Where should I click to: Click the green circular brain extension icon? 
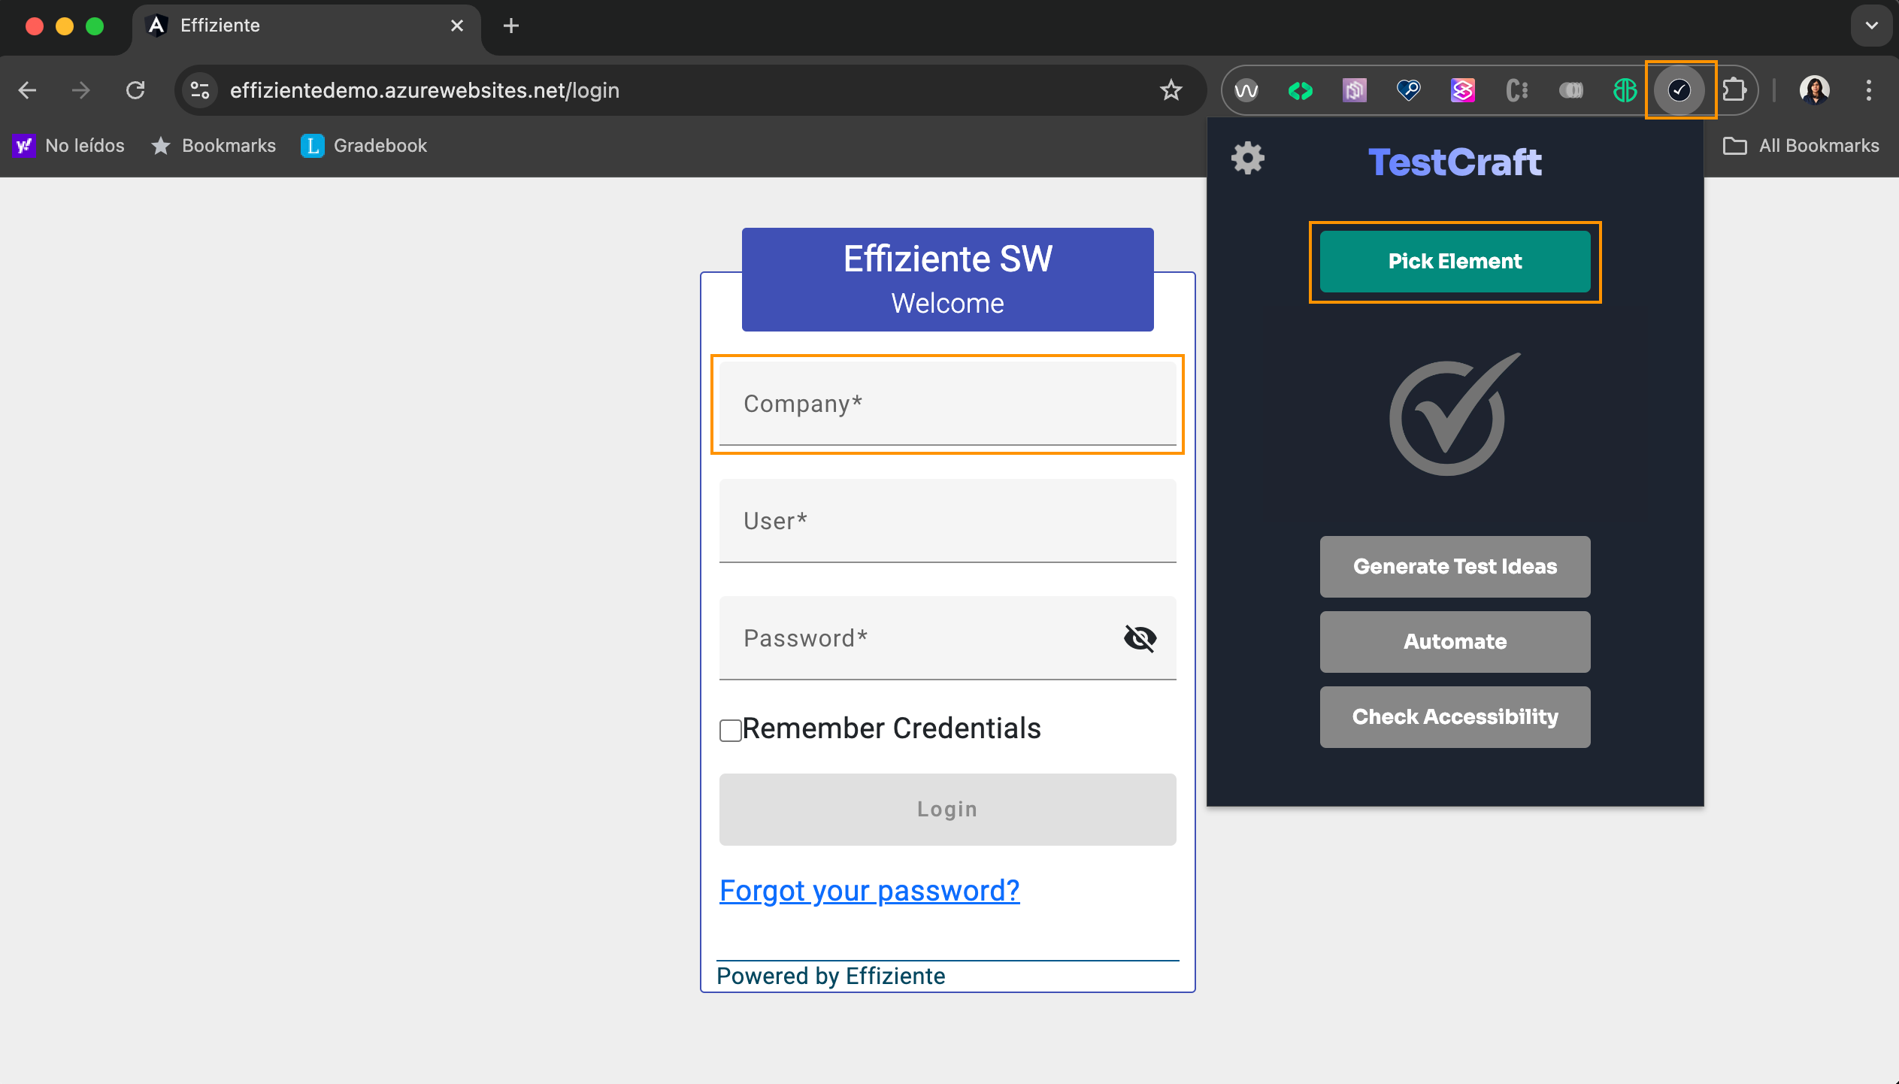(1625, 90)
